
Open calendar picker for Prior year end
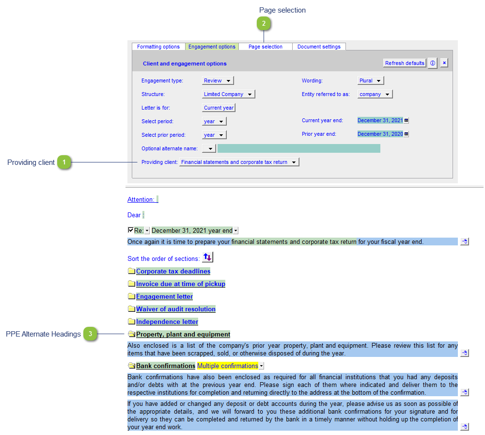point(407,134)
